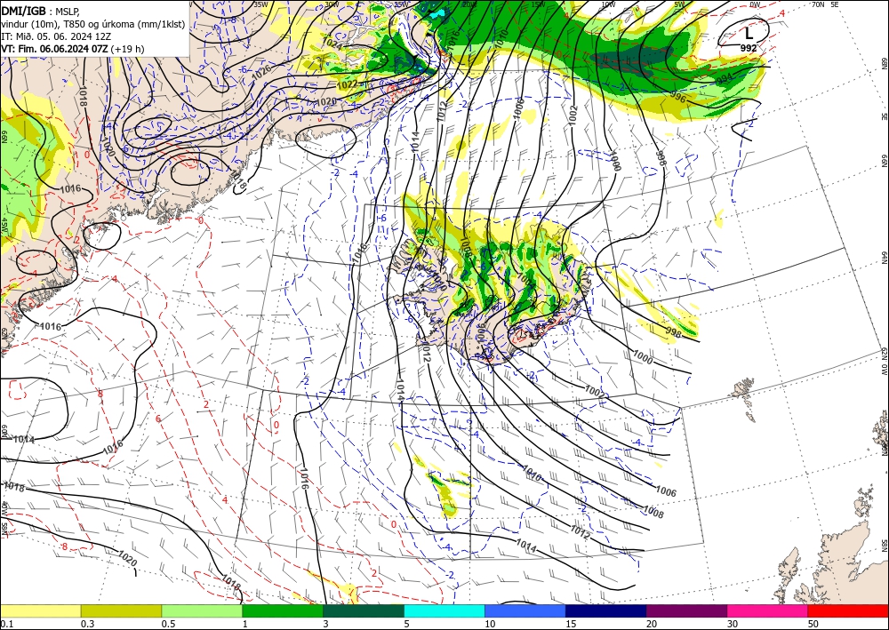Click the olive-yellow 0.3 legend swatch
This screenshot has width=889, height=630.
click(x=121, y=610)
